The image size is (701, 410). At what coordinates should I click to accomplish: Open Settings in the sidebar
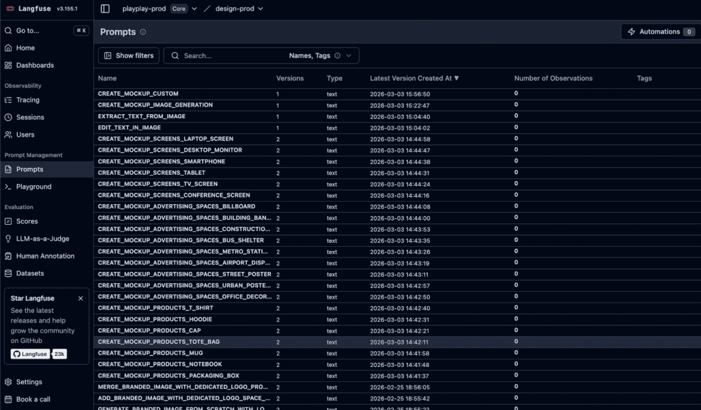click(29, 382)
